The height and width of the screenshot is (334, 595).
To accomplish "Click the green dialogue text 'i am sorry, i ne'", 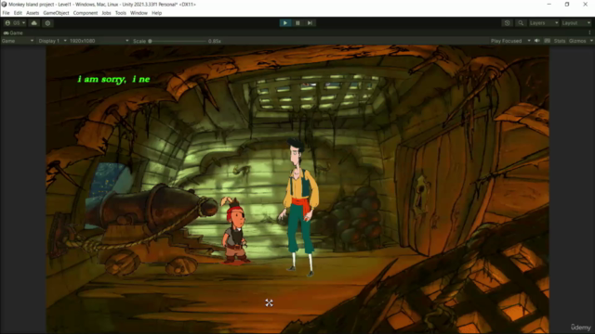I will (113, 79).
